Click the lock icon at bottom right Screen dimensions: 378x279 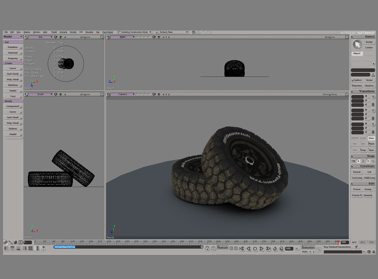point(374,252)
